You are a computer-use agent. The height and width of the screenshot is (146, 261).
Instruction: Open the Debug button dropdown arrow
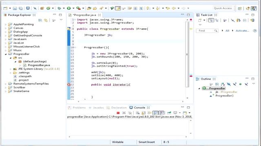tap(64, 8)
